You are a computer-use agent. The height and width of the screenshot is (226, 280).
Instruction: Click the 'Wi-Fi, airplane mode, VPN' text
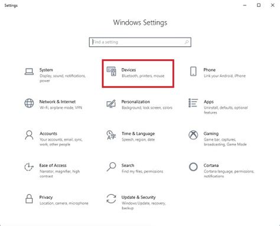pyautogui.click(x=61, y=108)
